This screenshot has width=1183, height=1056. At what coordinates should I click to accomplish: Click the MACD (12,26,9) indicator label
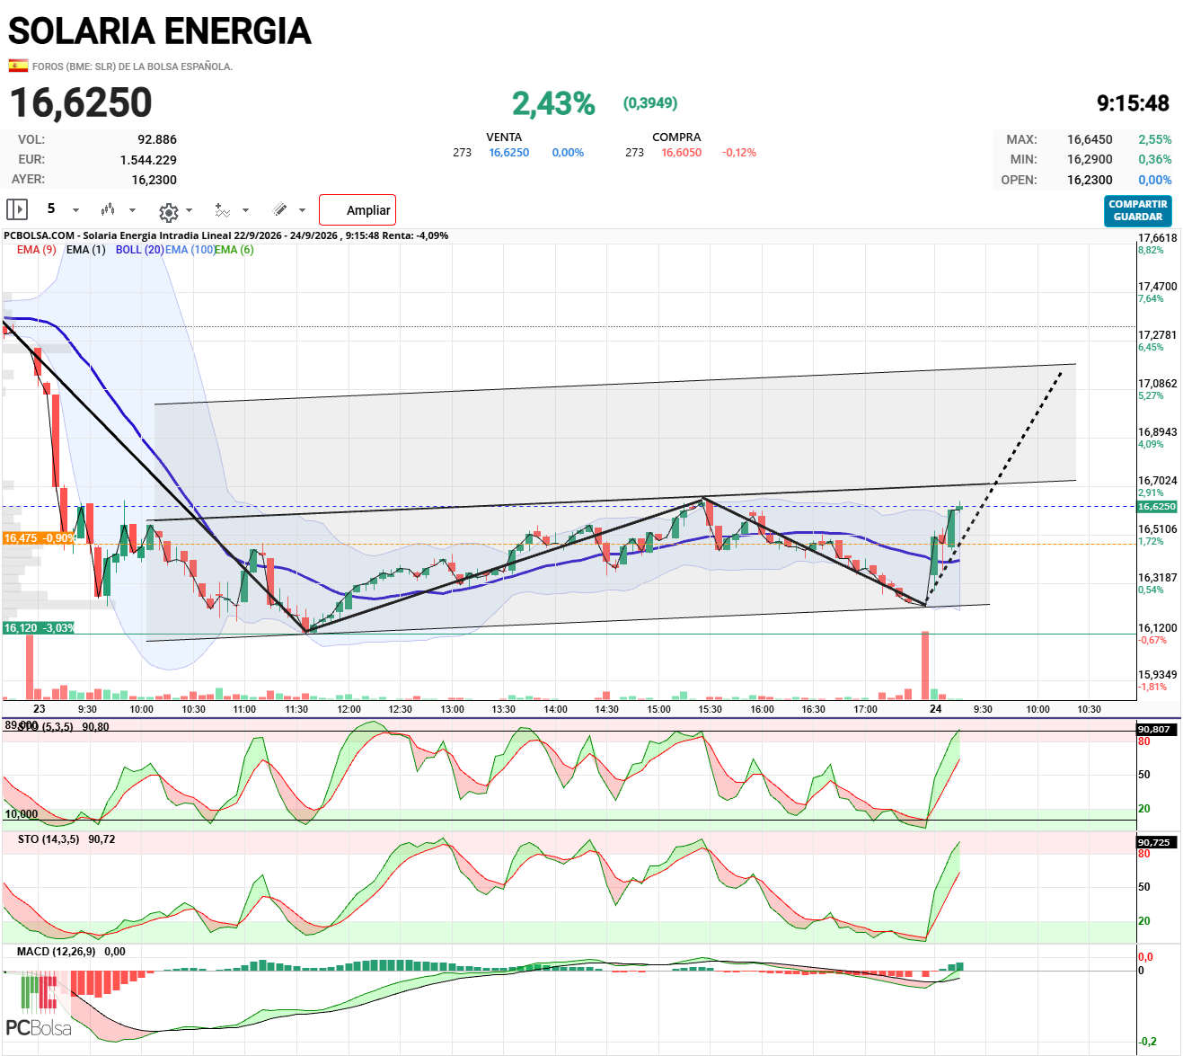56,952
